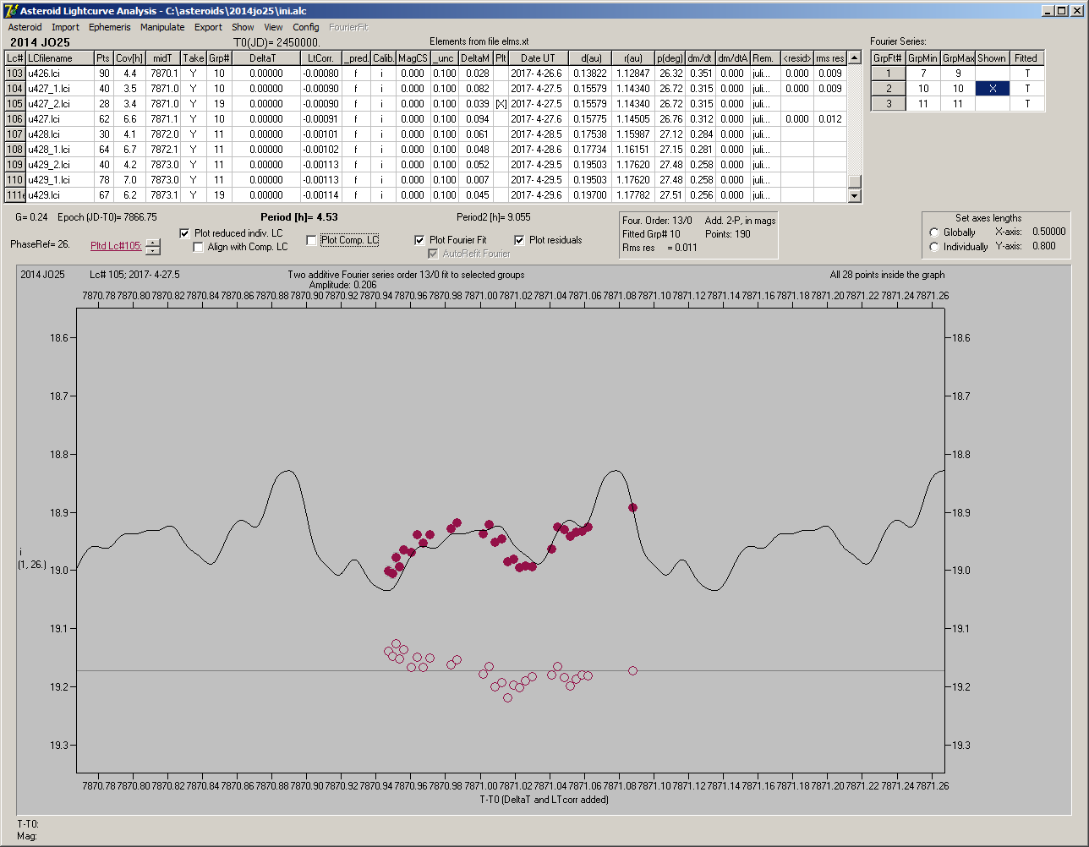Select the Globally axes length option
Image resolution: width=1089 pixels, height=847 pixels.
tap(934, 232)
